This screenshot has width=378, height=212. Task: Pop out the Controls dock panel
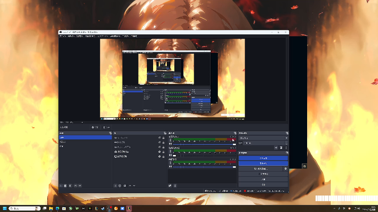pyautogui.click(x=287, y=153)
